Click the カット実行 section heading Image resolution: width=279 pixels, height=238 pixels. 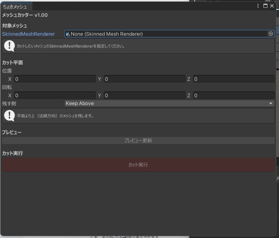click(12, 153)
